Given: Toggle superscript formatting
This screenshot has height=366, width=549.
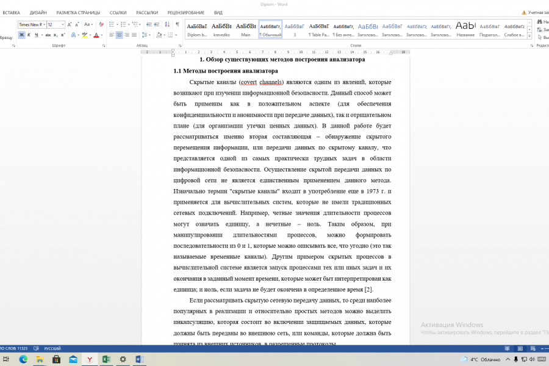Looking at the screenshot, I should [63, 35].
